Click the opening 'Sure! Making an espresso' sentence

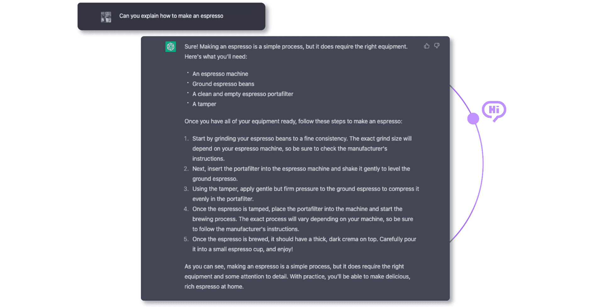(296, 47)
